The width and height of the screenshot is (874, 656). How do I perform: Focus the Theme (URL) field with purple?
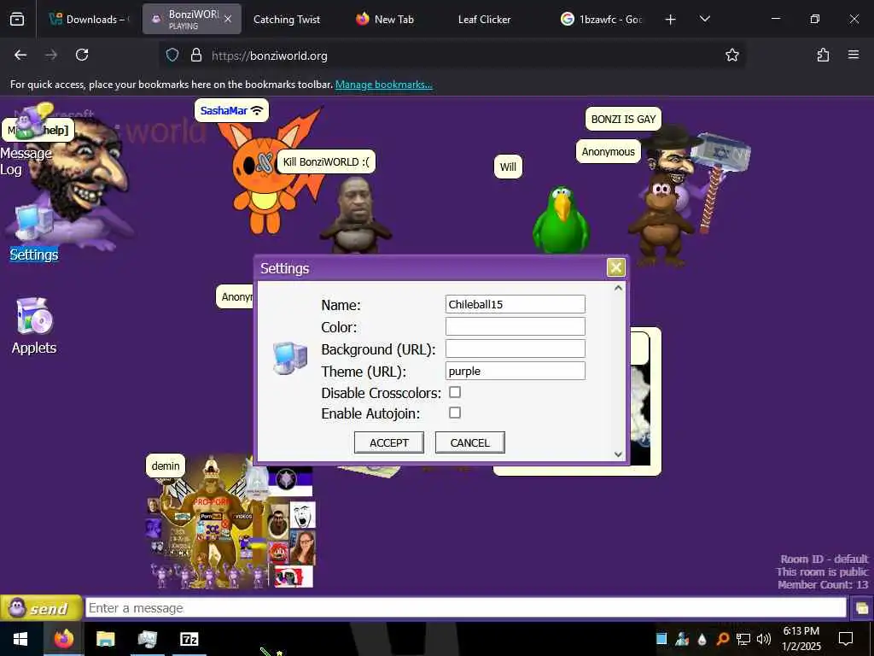(x=515, y=371)
